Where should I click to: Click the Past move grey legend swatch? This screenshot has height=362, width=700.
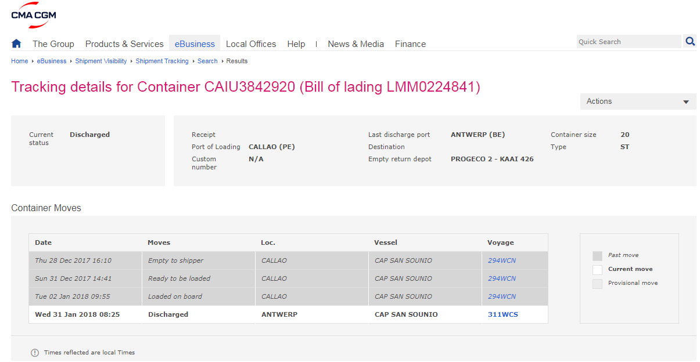pyautogui.click(x=597, y=256)
